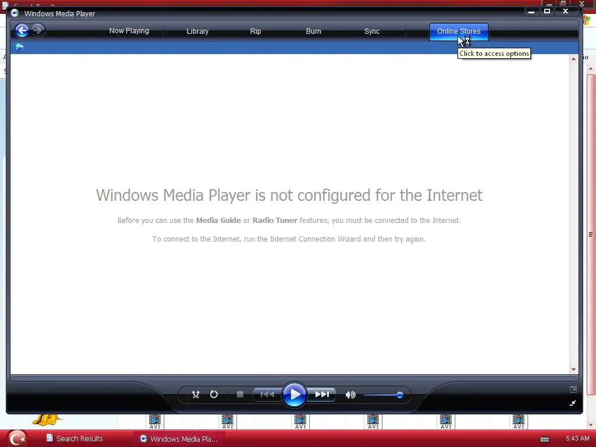
Task: Click 'Internet Connection Wizard' text line
Action: coord(289,239)
